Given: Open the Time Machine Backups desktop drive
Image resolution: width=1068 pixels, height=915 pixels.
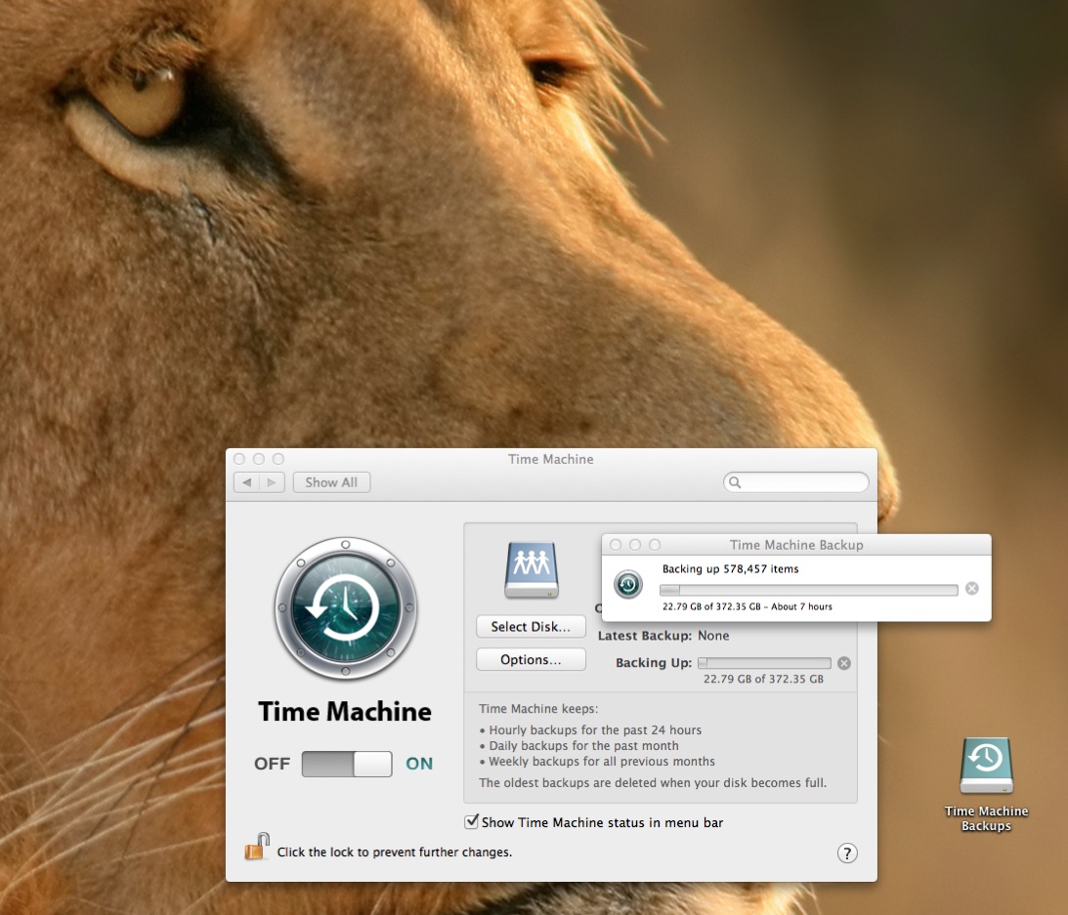Looking at the screenshot, I should click(x=986, y=767).
